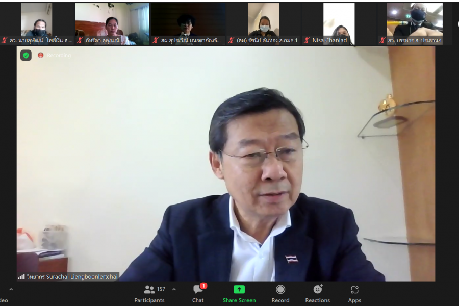Open Chat with one unread message

[198, 293]
